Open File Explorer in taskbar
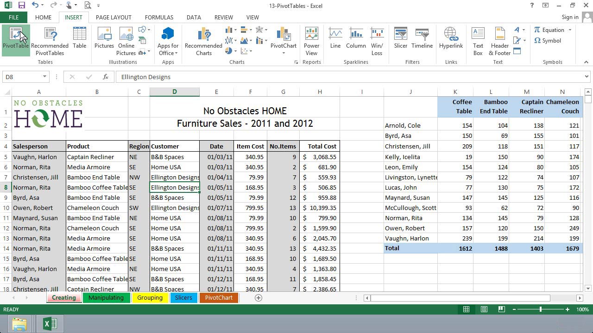This screenshot has width=593, height=333. click(19, 324)
